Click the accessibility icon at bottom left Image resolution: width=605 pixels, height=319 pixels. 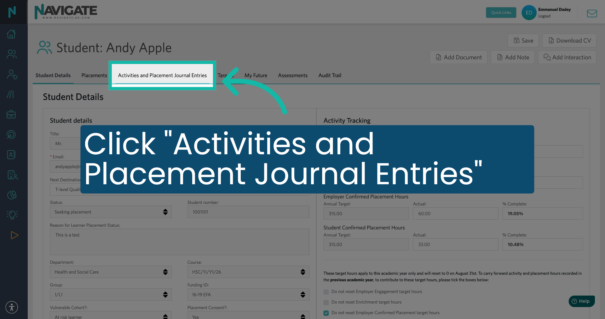point(12,307)
